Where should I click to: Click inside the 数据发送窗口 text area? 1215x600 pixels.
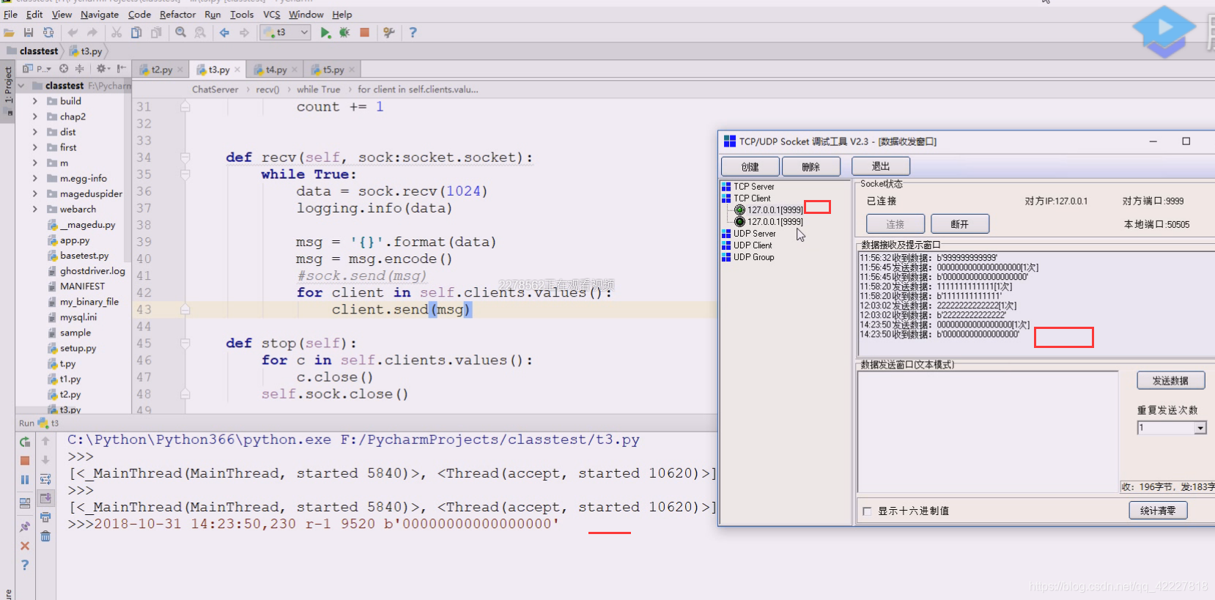987,432
